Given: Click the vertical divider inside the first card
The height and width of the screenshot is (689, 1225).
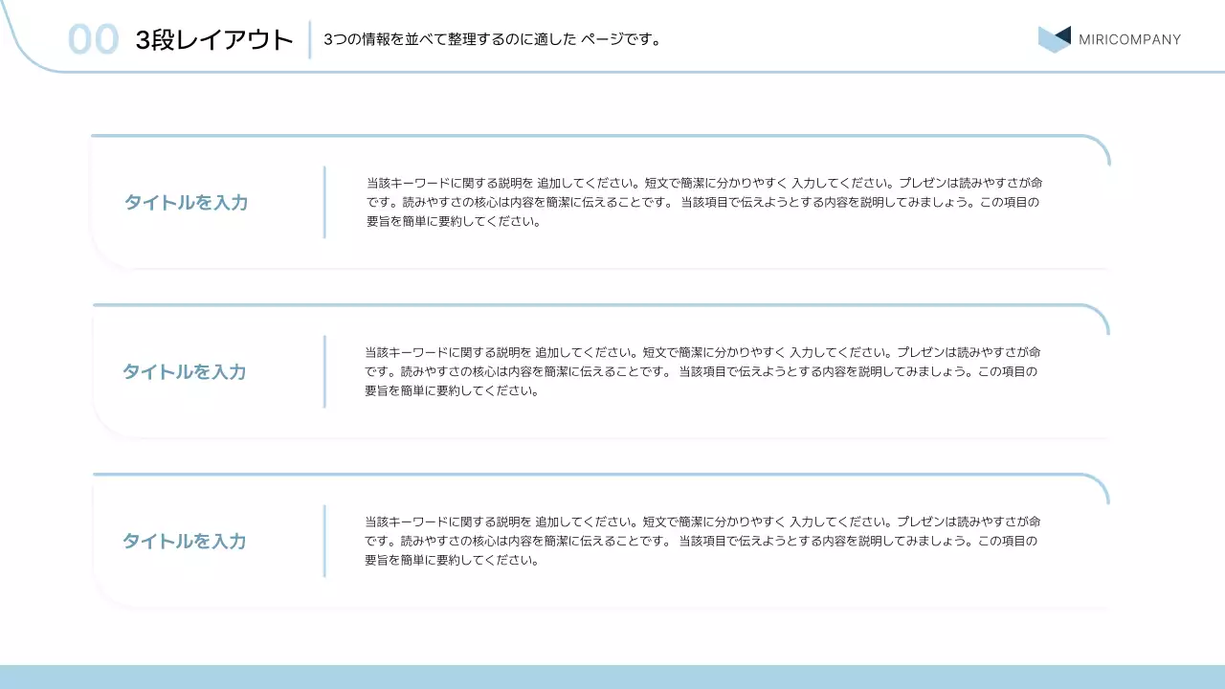Looking at the screenshot, I should [326, 202].
